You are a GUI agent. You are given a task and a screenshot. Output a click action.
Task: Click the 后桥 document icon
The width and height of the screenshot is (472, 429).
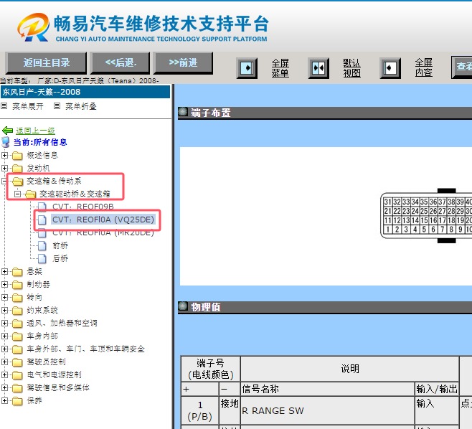(x=42, y=258)
